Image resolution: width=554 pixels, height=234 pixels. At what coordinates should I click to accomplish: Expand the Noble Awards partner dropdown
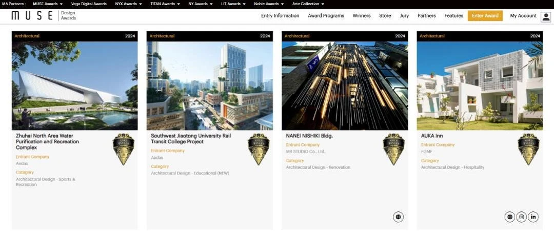click(269, 4)
